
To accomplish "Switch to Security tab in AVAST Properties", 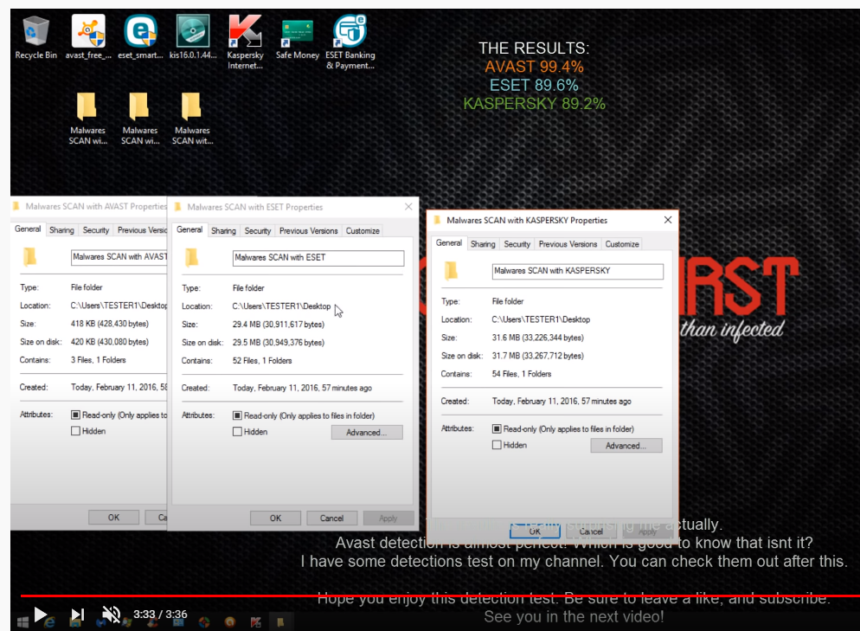I will tap(96, 230).
